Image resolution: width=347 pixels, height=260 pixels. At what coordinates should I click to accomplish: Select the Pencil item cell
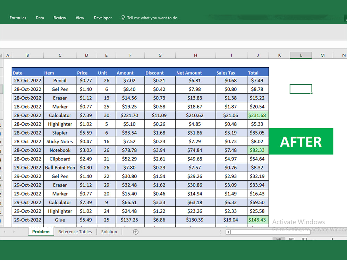tap(60, 80)
